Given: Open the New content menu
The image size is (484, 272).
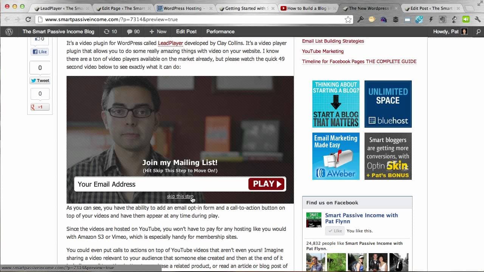Looking at the screenshot, I should (158, 32).
